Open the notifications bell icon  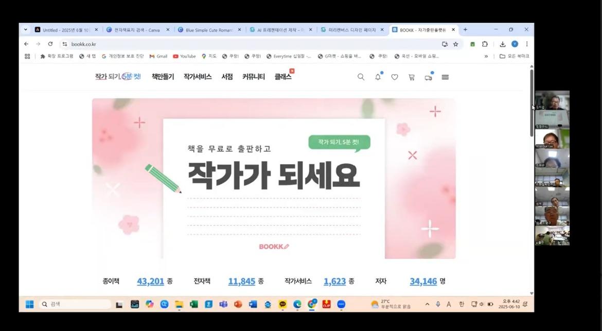tap(378, 77)
